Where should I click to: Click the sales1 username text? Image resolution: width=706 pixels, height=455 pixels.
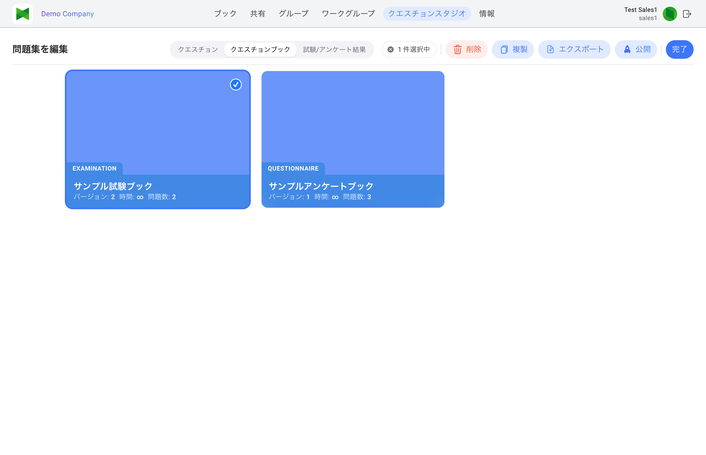point(648,18)
